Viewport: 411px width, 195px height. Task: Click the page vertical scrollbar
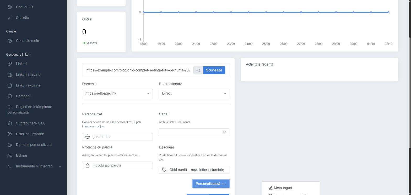tap(410, 92)
